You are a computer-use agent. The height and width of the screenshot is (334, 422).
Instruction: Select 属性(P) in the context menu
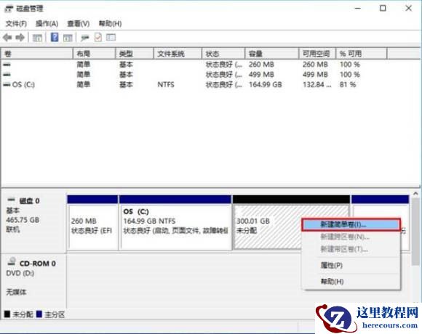pos(351,265)
